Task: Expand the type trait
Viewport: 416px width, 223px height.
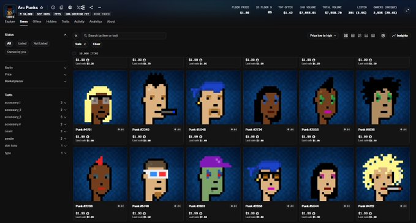Action: pos(36,153)
